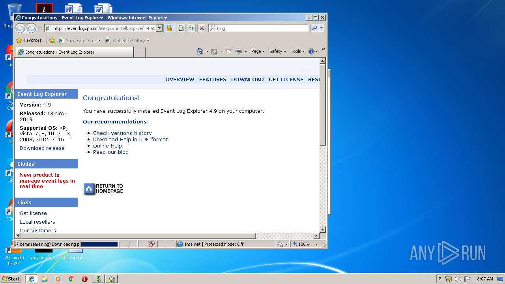The width and height of the screenshot is (505, 284).
Task: Click the red Stop loading icon
Action: click(x=202, y=28)
